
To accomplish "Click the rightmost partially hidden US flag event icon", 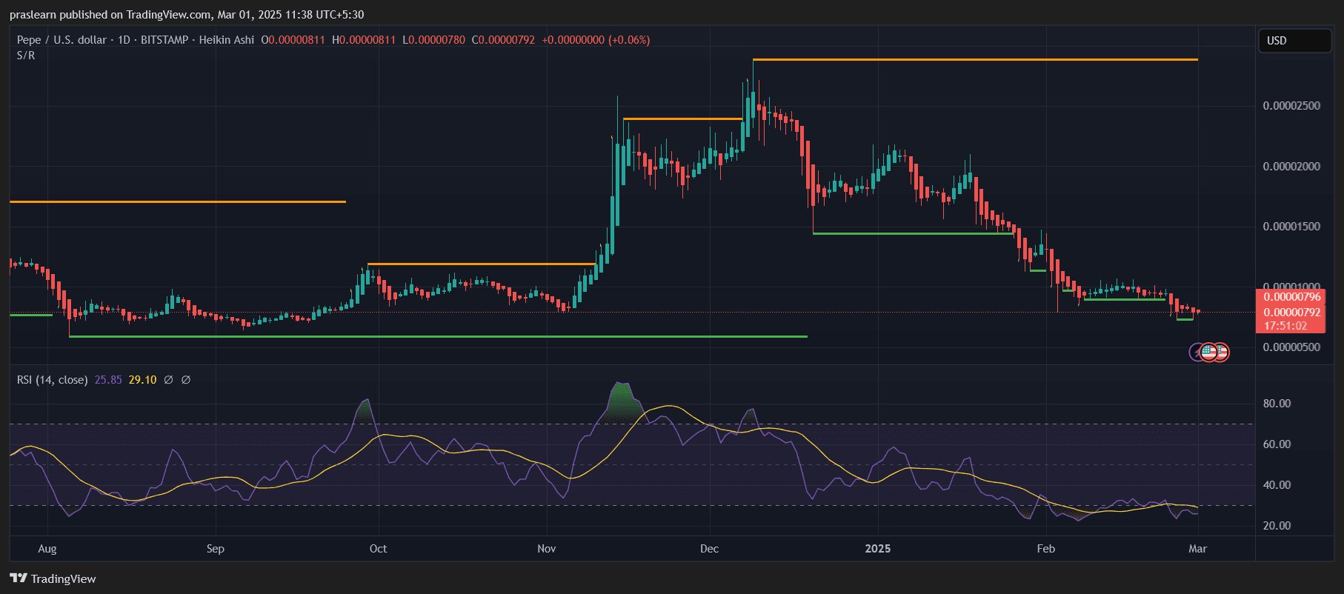I will 1223,353.
